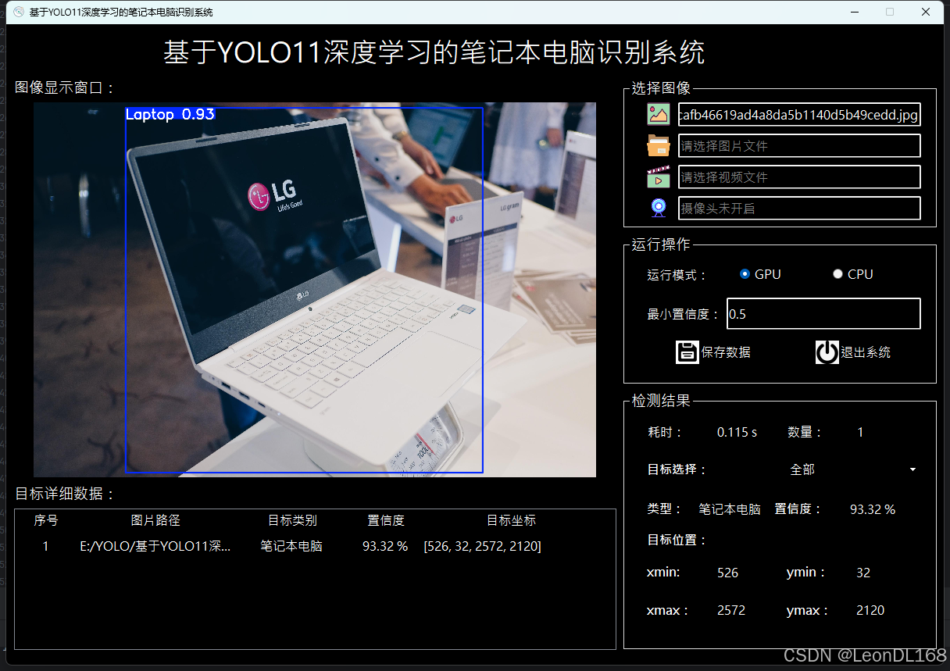Image resolution: width=950 pixels, height=671 pixels.
Task: Click the xmax value 2572
Action: (731, 610)
